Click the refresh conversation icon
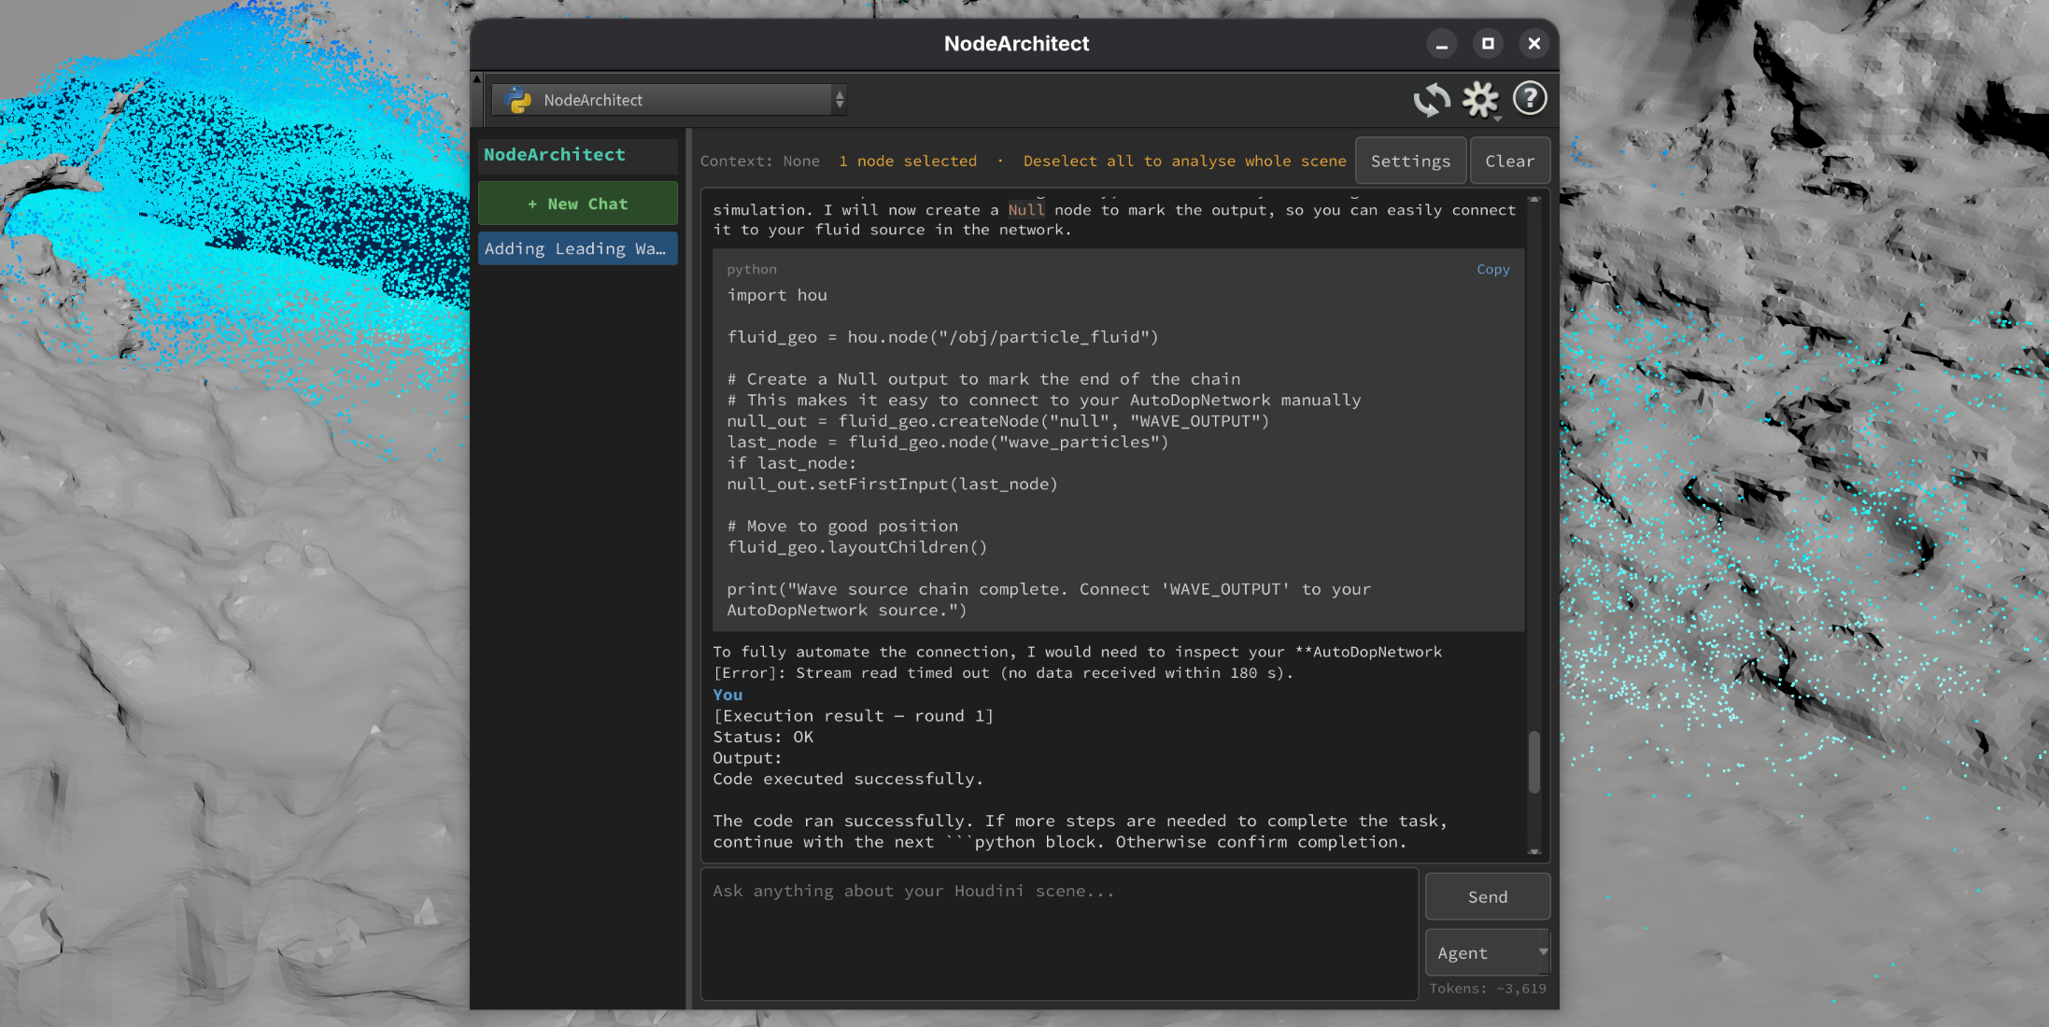Viewport: 2049px width, 1027px height. click(1432, 98)
